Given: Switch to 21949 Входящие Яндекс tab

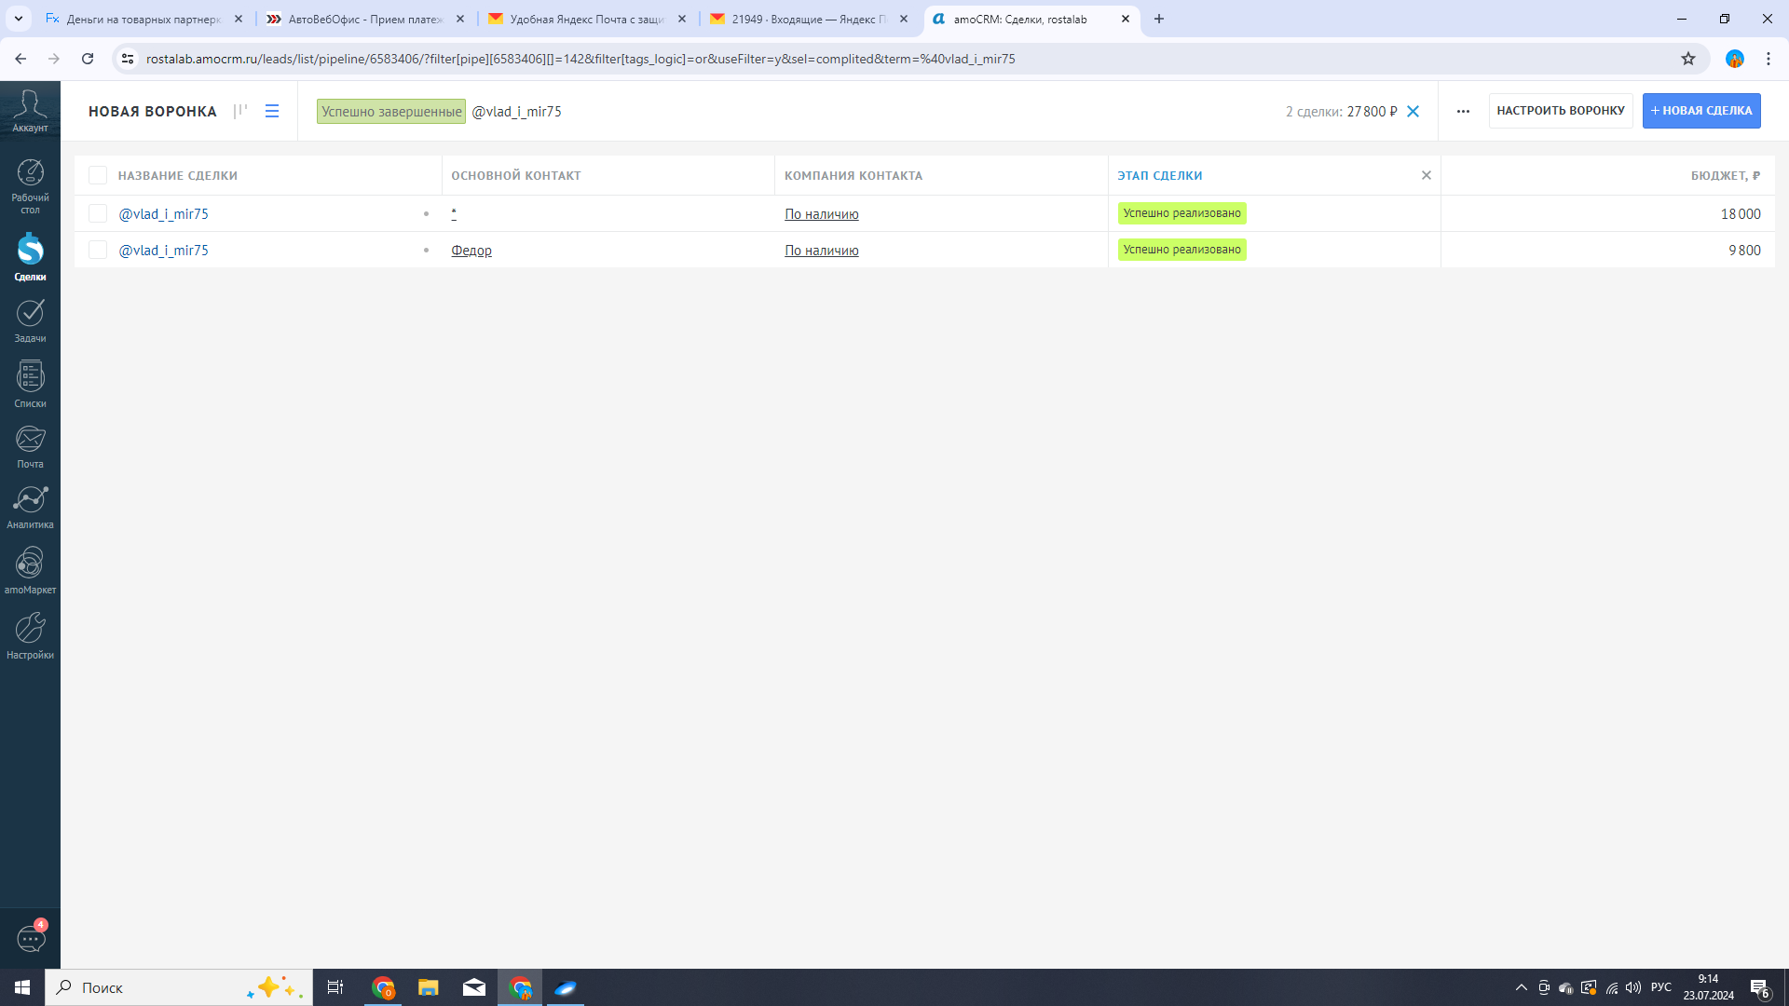Looking at the screenshot, I should click(x=809, y=19).
